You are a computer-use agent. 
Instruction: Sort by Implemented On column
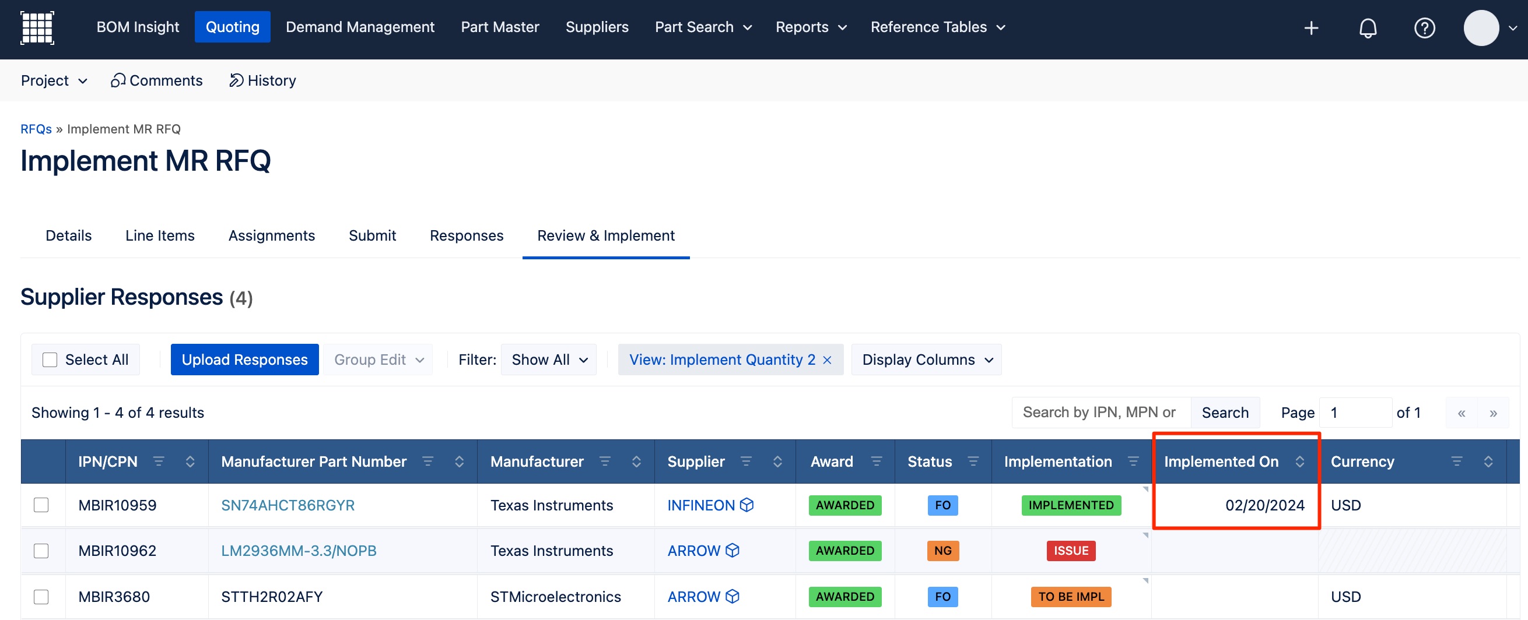click(x=1299, y=461)
